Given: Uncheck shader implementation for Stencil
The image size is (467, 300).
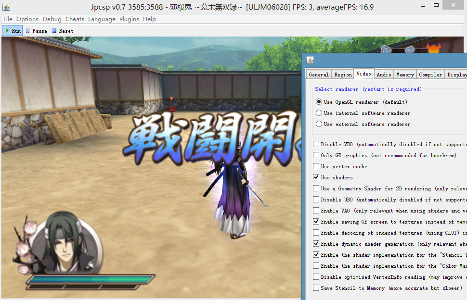Looking at the screenshot, I should (x=316, y=255).
